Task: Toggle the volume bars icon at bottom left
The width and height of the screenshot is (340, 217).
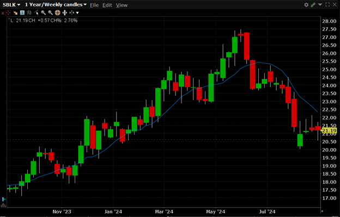Action: [x=3, y=205]
